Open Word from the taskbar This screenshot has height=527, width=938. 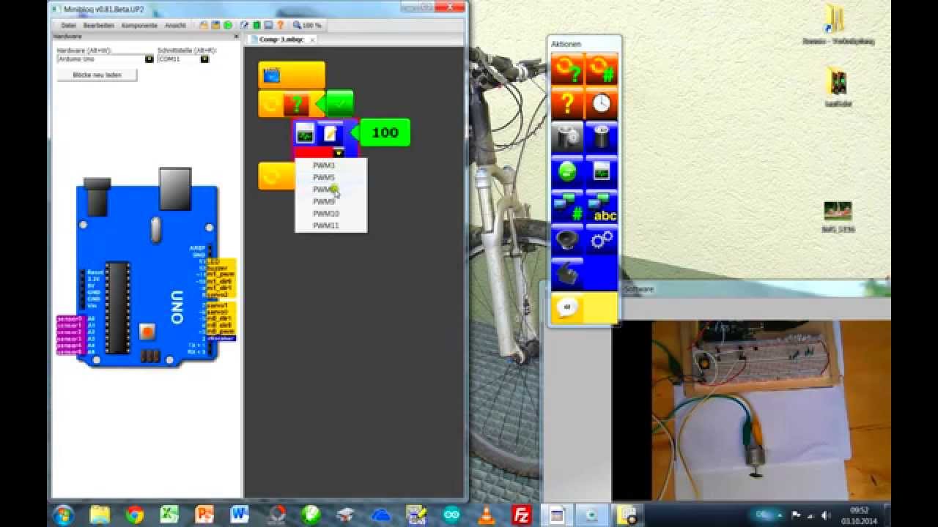(x=240, y=515)
